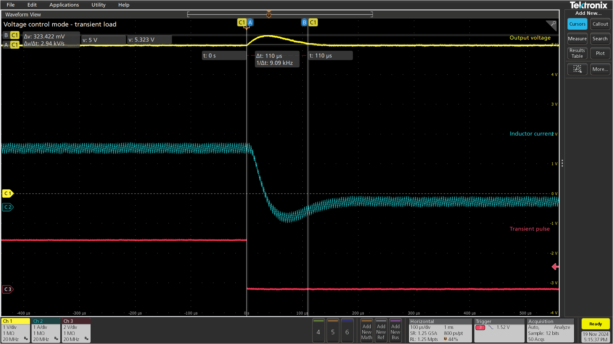Click the Ch 2 bandwidth limit icon
This screenshot has height=344, width=613.
(x=56, y=339)
